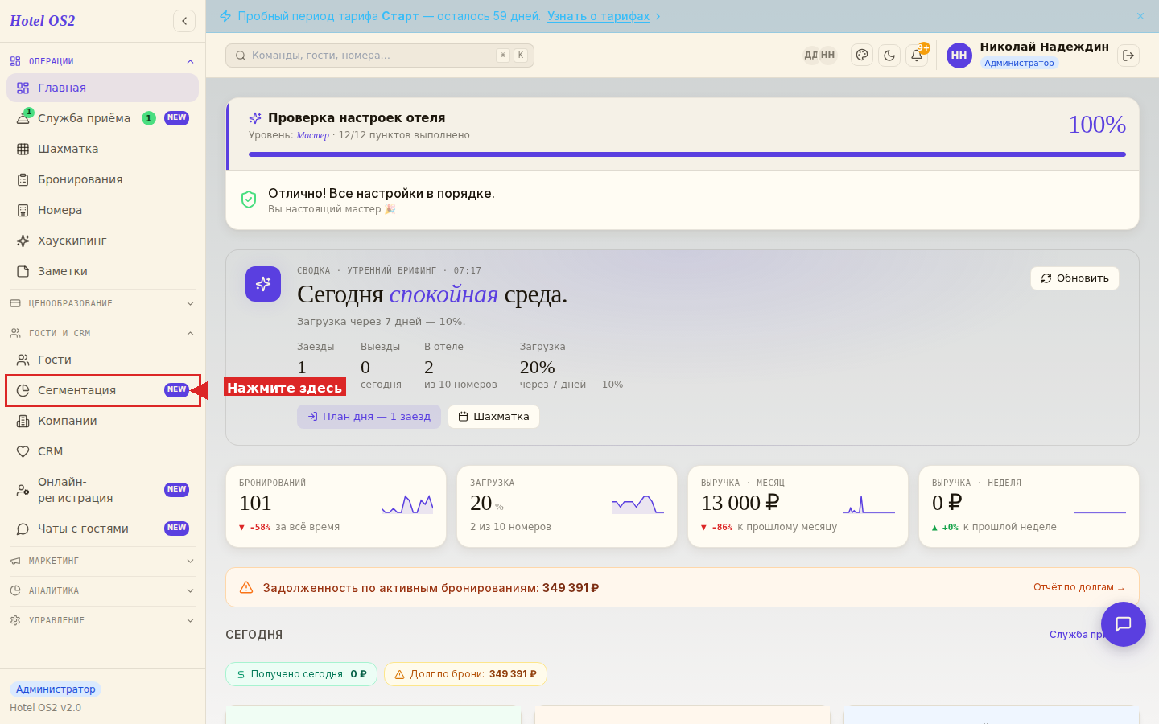Expand the УПРАВЛЕНИЕ sidebar group

(102, 620)
